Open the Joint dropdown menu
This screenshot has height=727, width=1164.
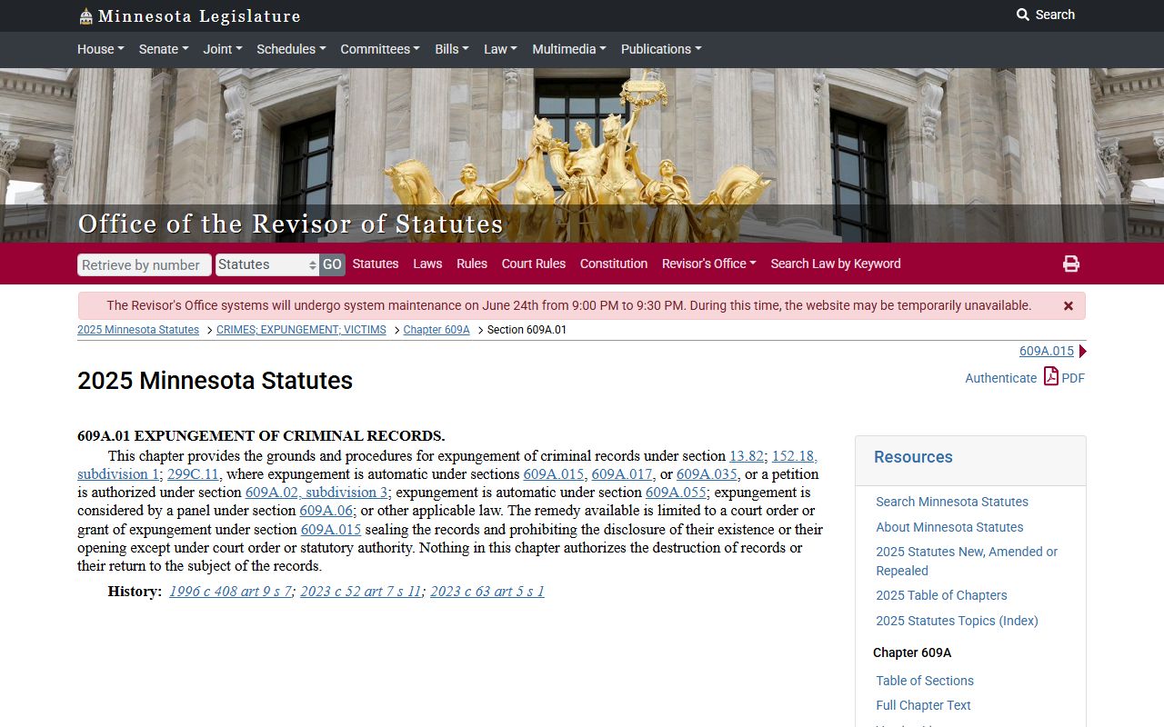click(222, 49)
